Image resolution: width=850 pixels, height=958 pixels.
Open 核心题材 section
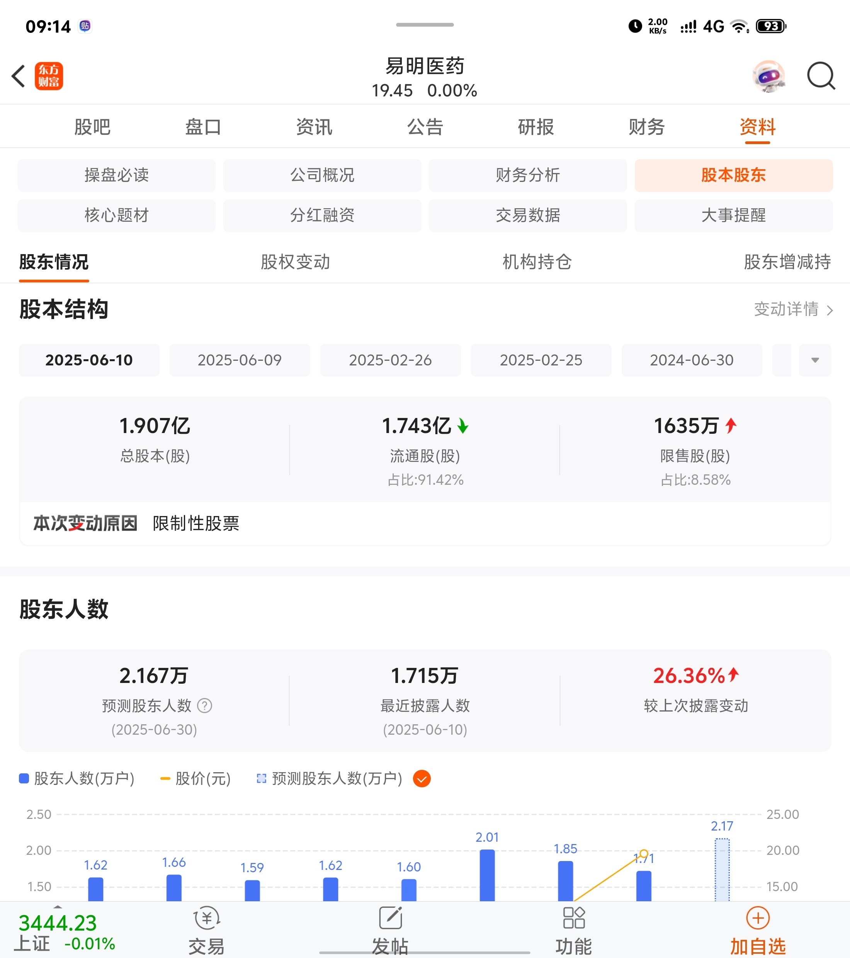coord(117,216)
